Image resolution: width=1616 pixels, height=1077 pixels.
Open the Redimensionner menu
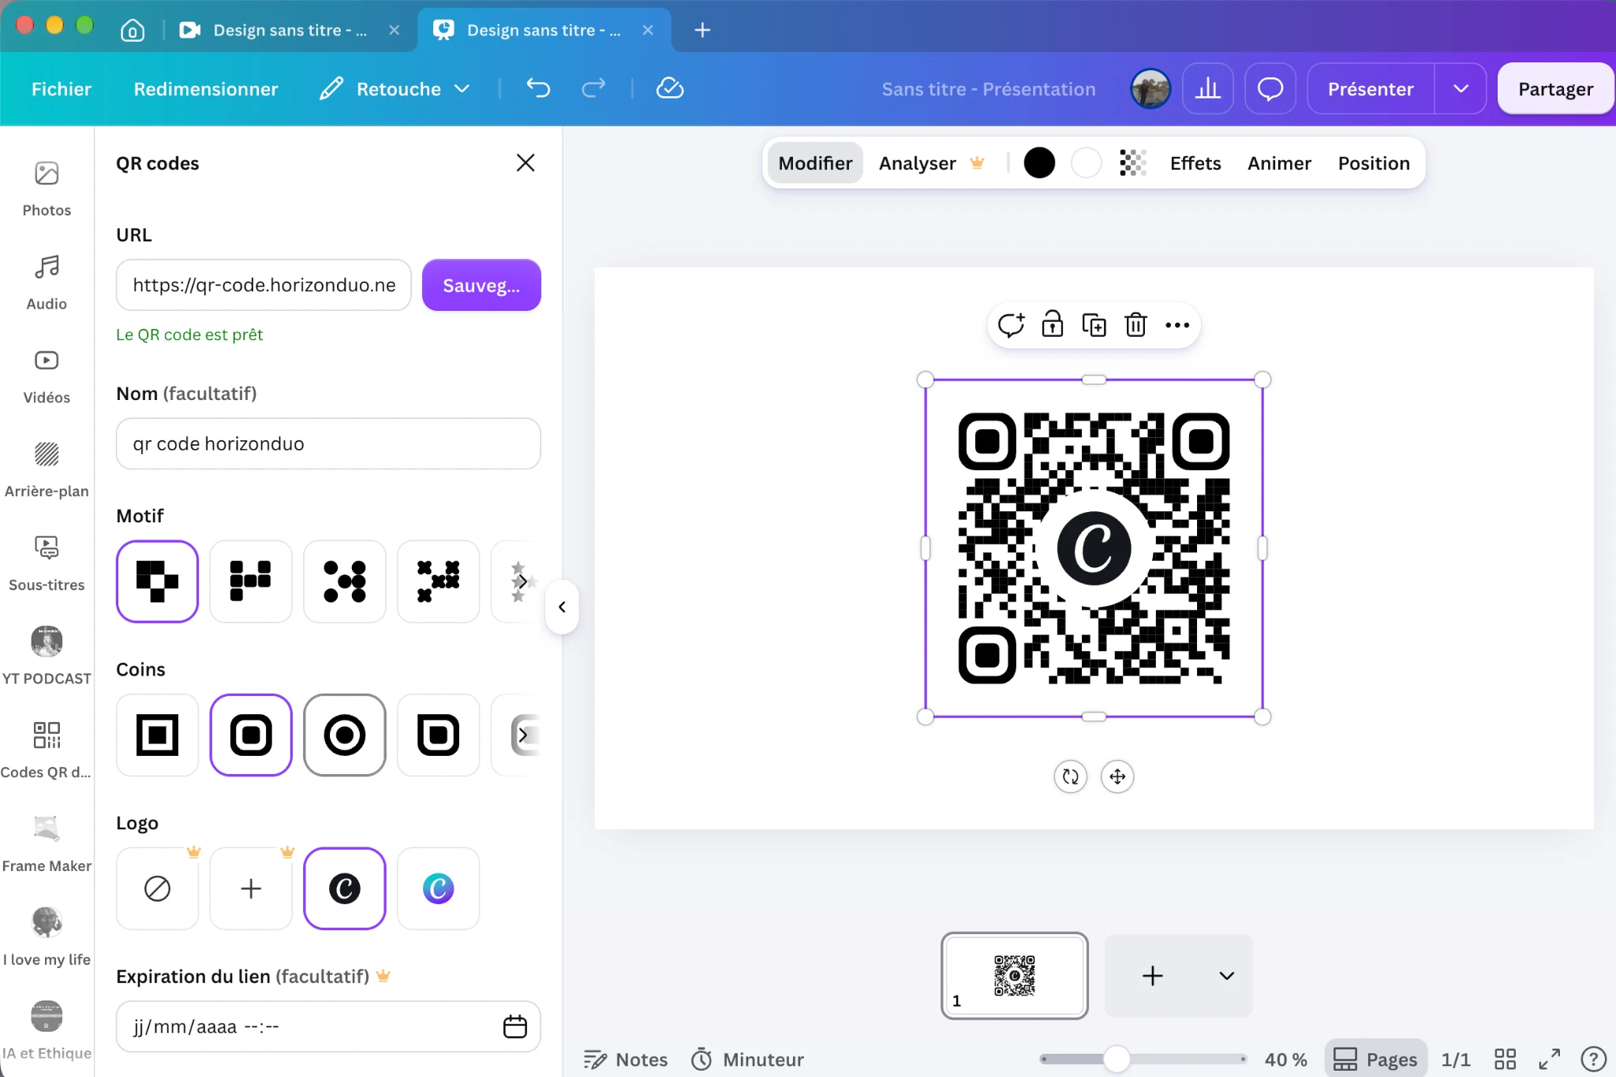click(206, 89)
